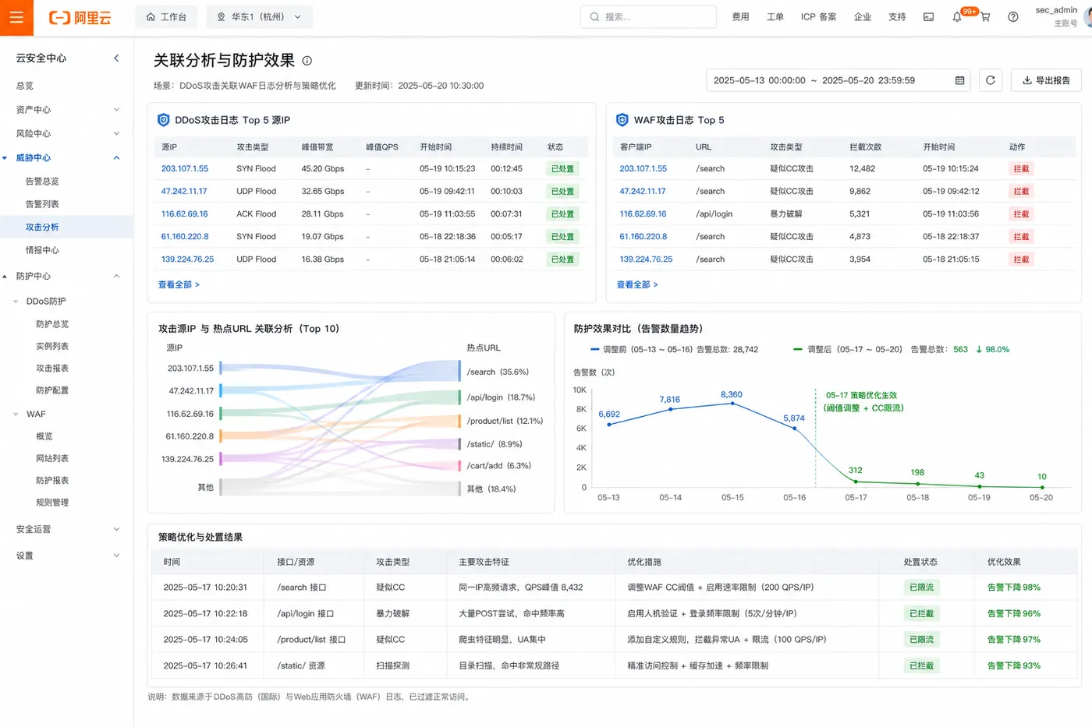Expand the 安全运营 section
The width and height of the screenshot is (1092, 727).
click(x=66, y=529)
